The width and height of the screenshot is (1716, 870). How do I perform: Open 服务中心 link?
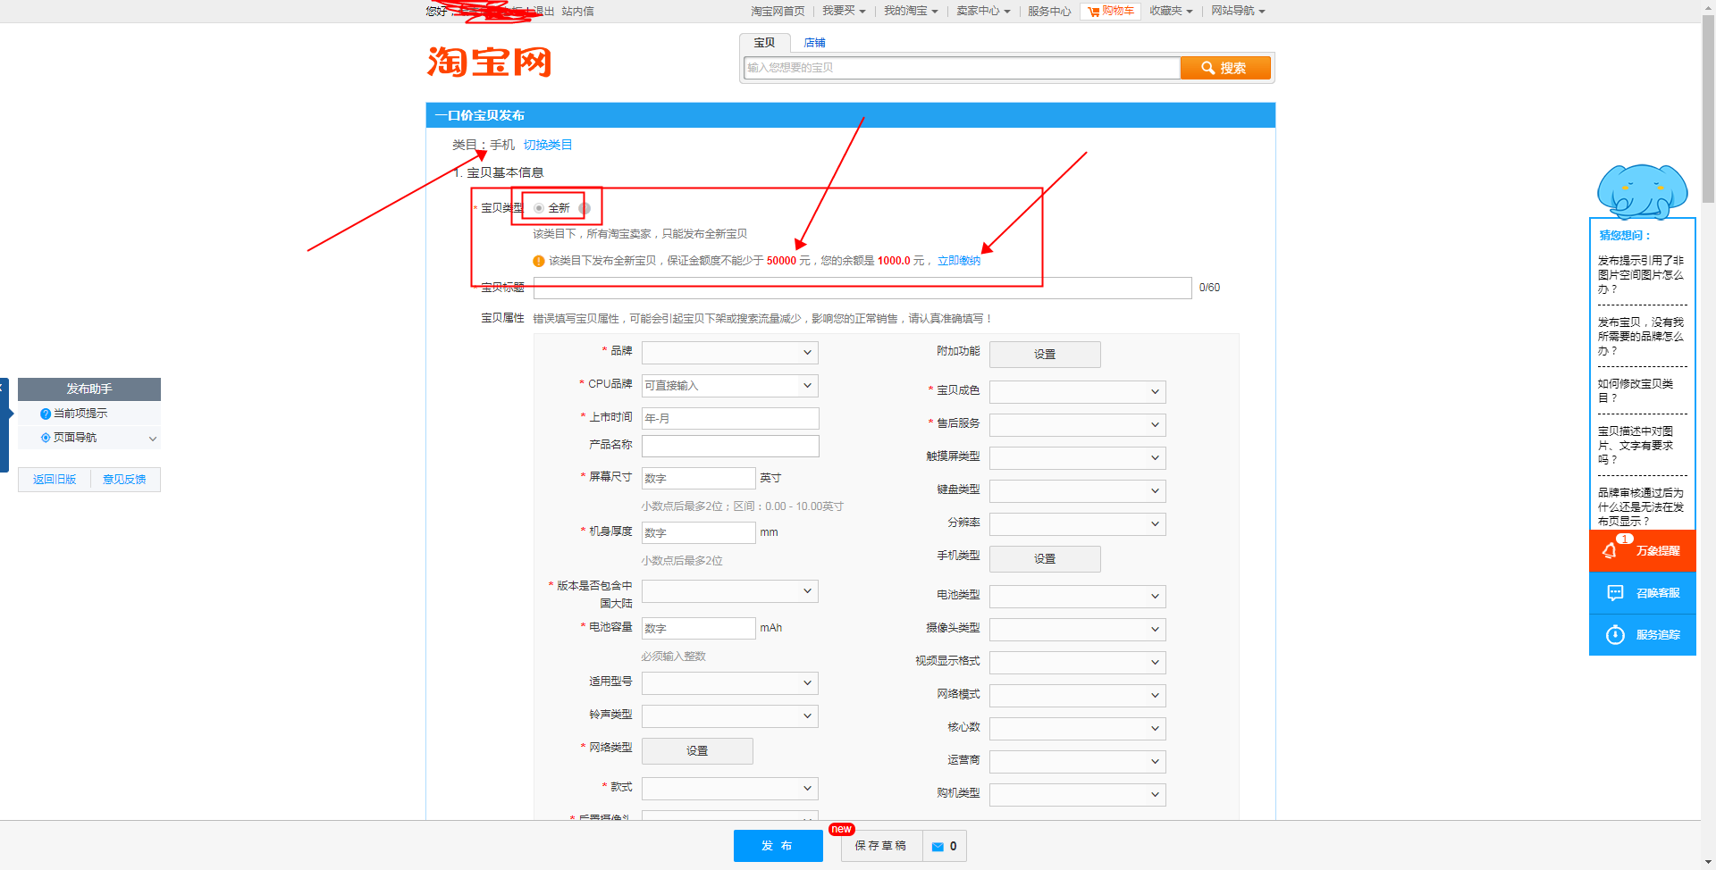click(x=1049, y=11)
